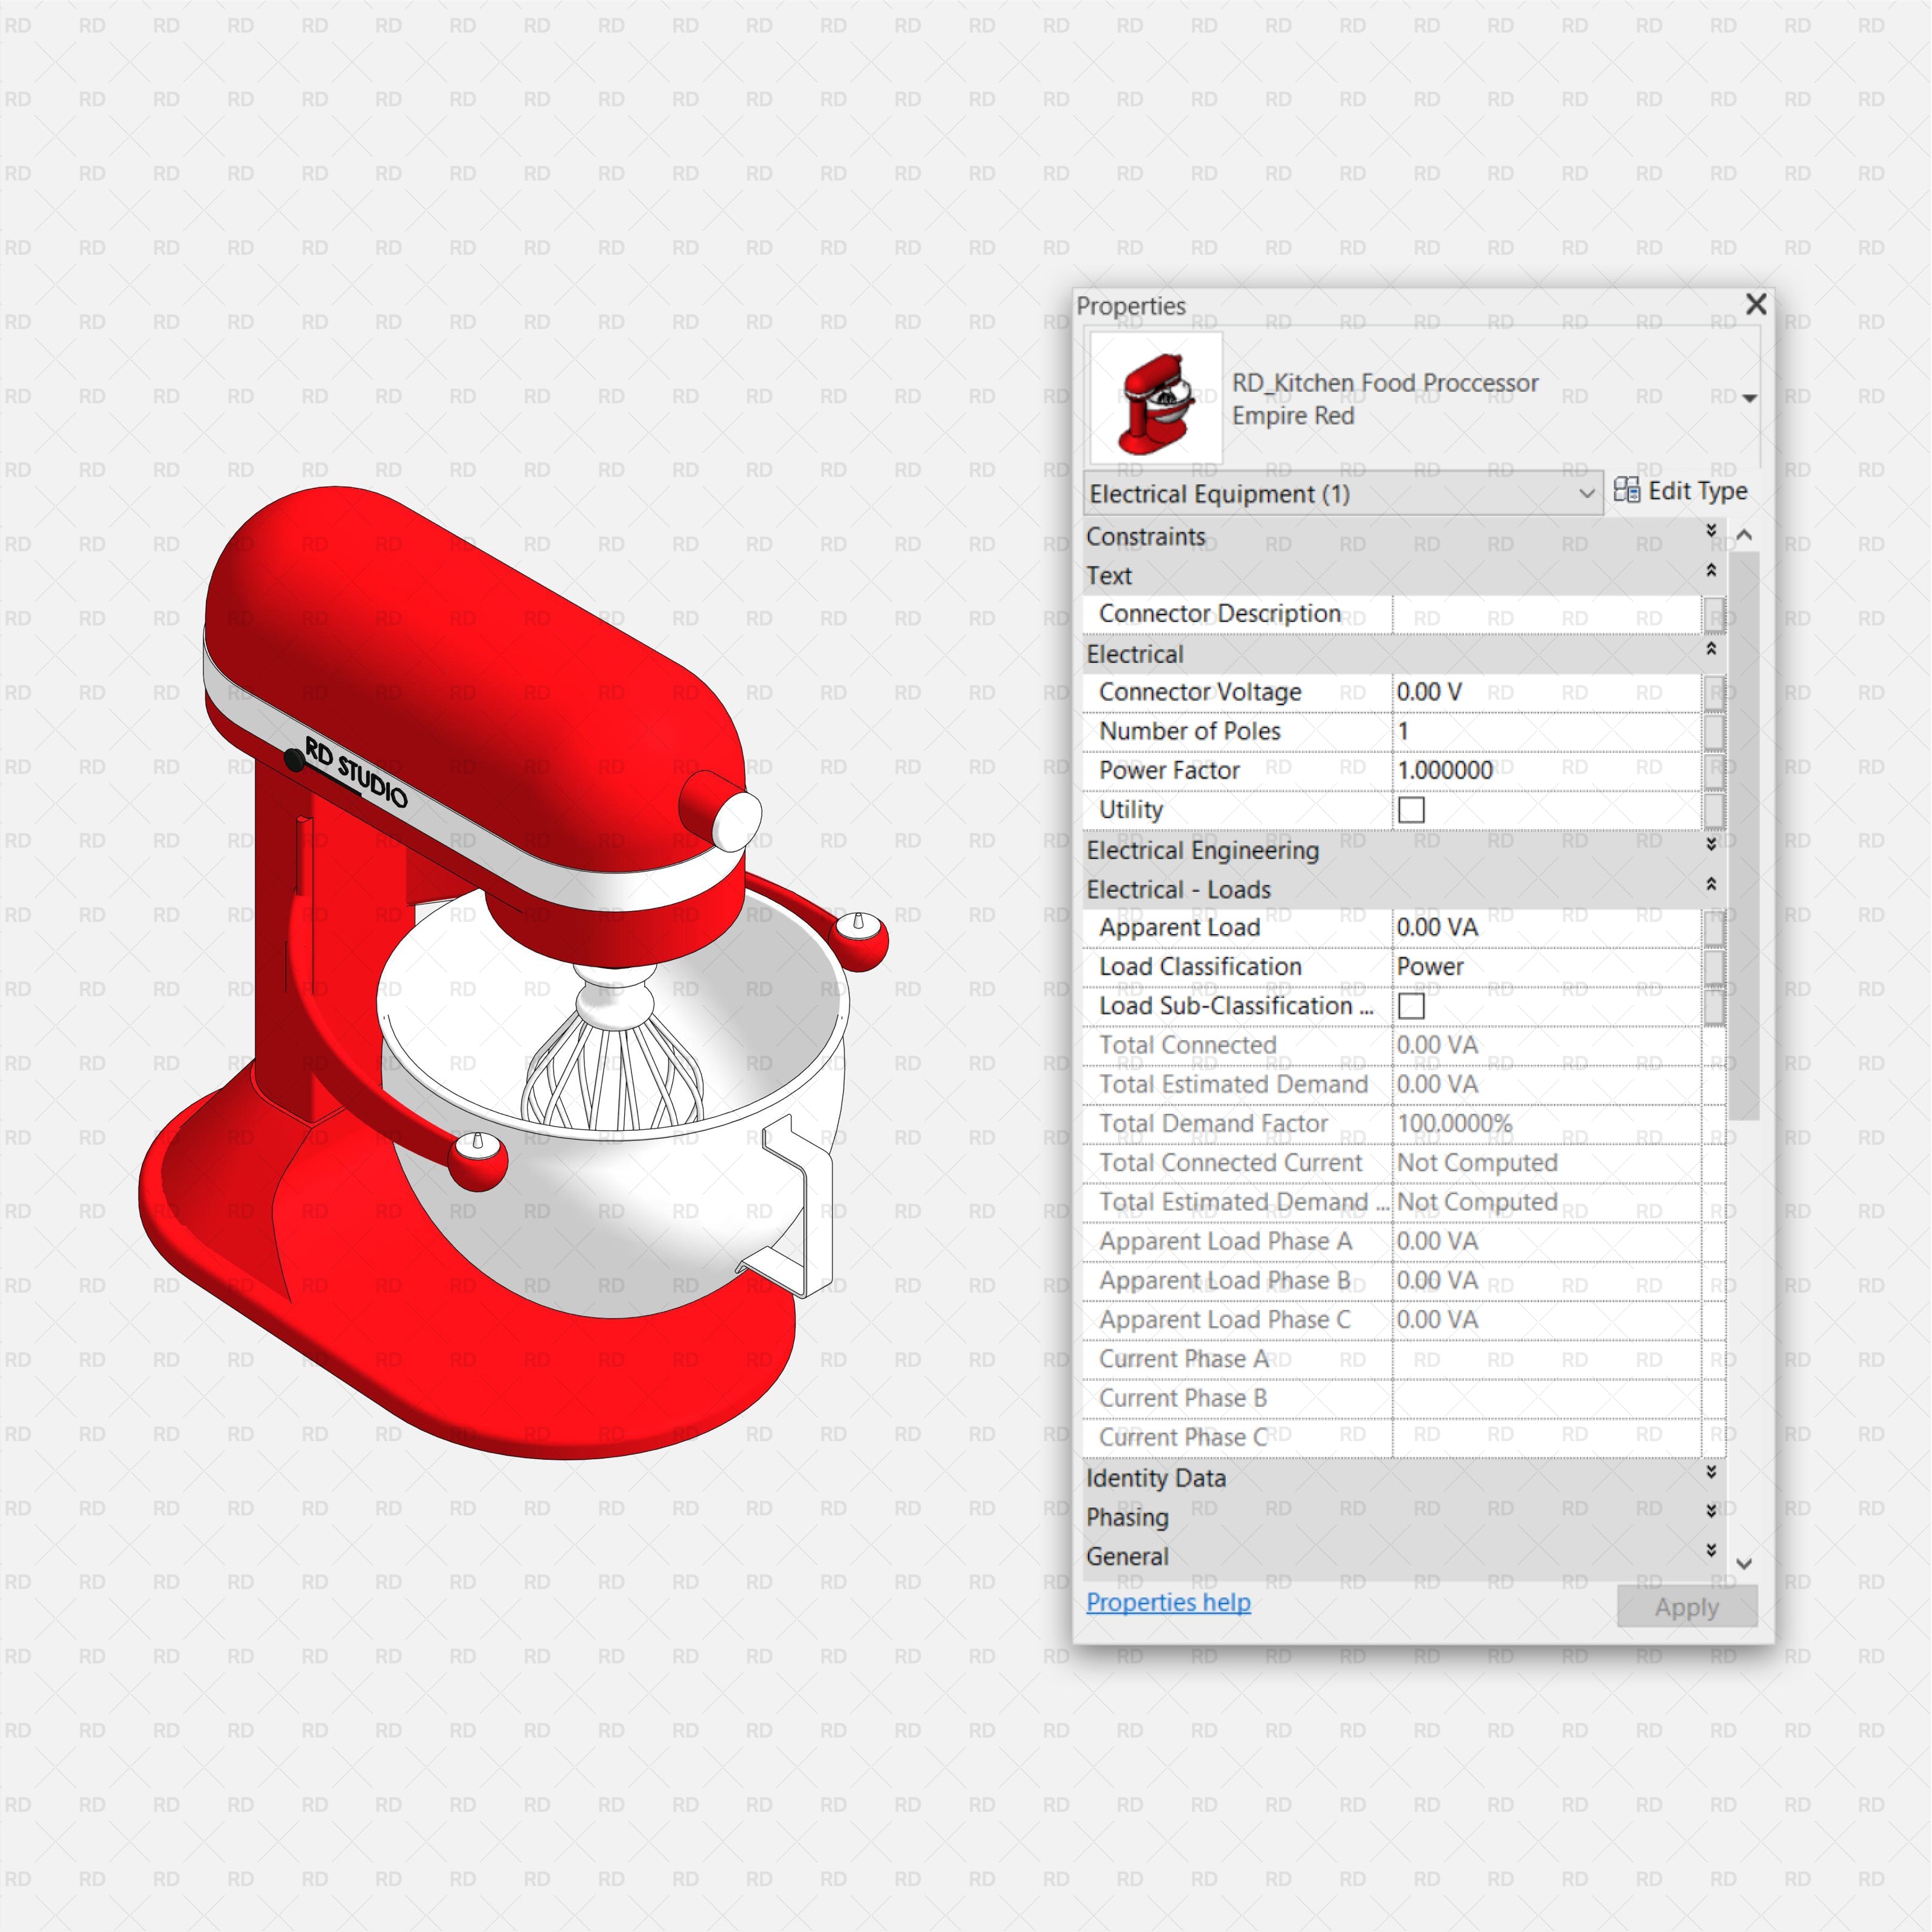Click the associate parameter button beside Power Factor
The height and width of the screenshot is (1932, 1932).
click(x=1714, y=770)
